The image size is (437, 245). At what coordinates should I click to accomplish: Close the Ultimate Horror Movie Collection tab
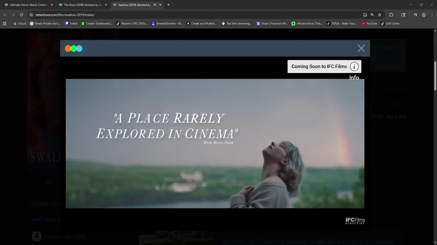click(52, 5)
